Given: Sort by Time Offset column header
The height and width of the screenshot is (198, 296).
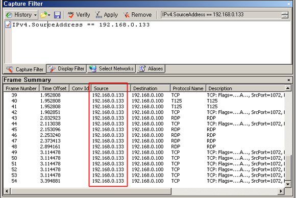Looking at the screenshot, I should click(54, 88).
